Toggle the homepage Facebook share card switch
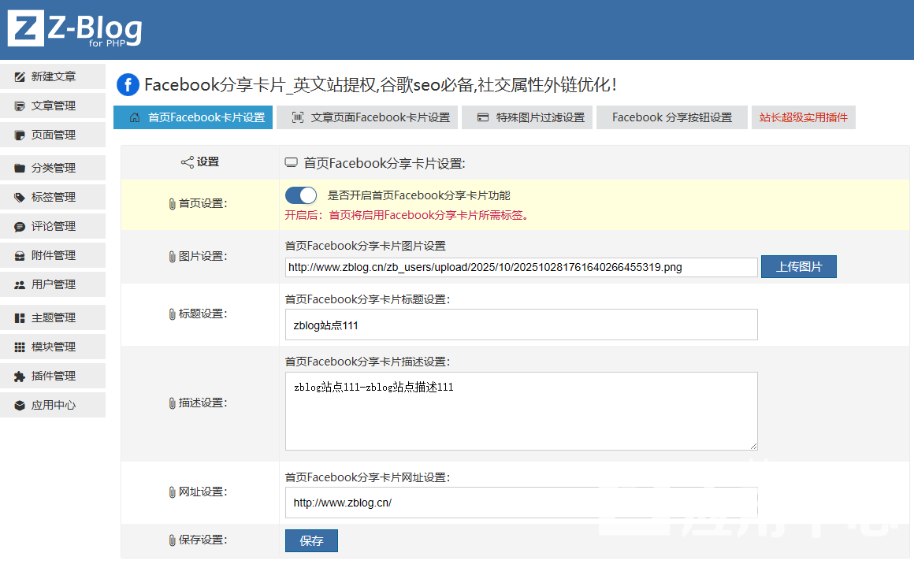Image resolution: width=914 pixels, height=564 pixels. coord(300,195)
